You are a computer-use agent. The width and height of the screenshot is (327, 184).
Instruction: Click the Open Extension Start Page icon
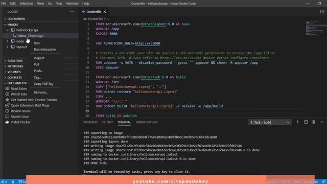click(x=7, y=105)
